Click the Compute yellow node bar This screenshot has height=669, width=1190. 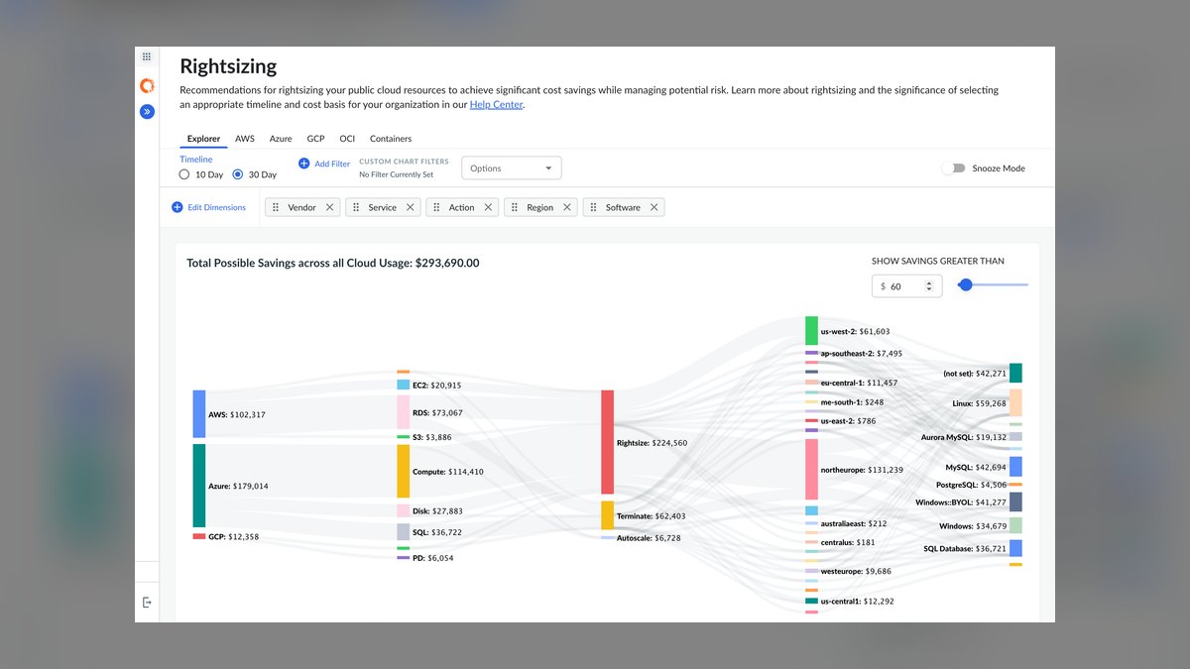click(404, 471)
